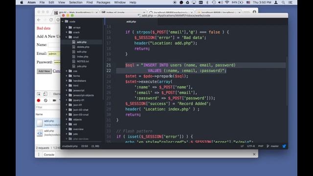Select the overview folder
The image size is (313, 176).
click(x=78, y=129)
